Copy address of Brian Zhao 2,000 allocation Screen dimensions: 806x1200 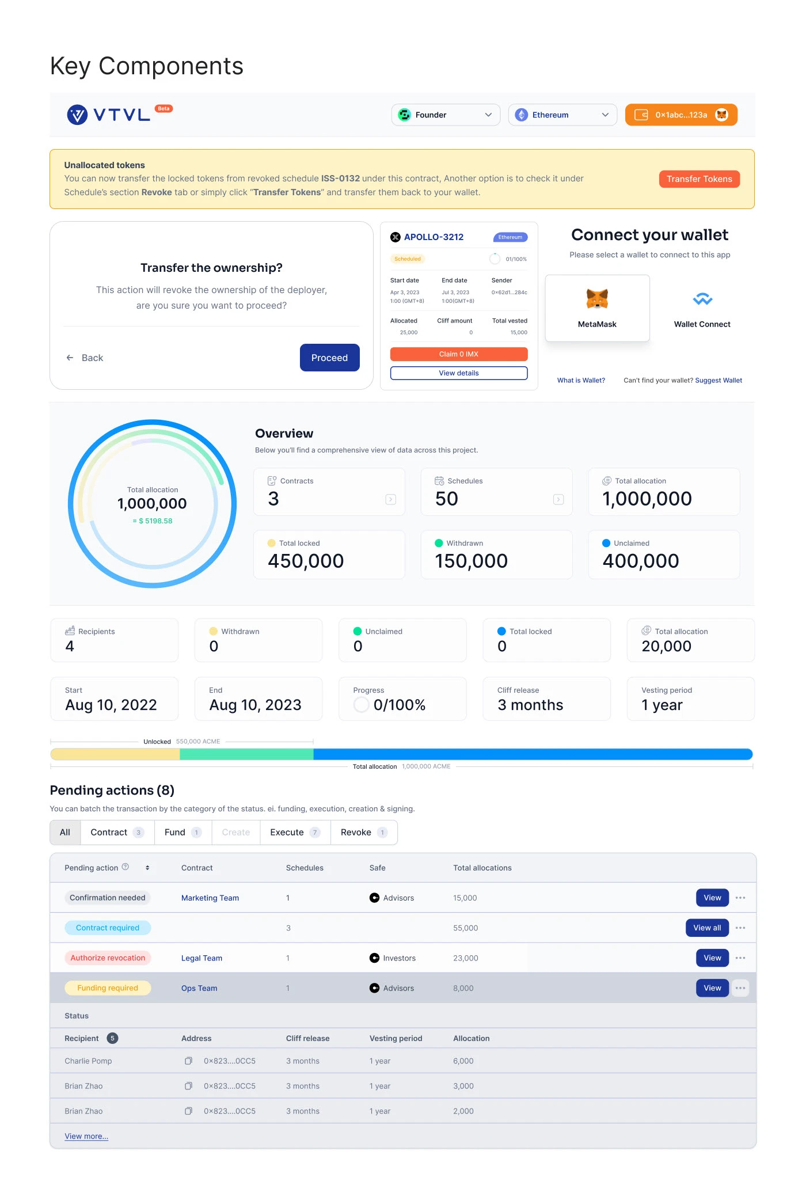[188, 1111]
